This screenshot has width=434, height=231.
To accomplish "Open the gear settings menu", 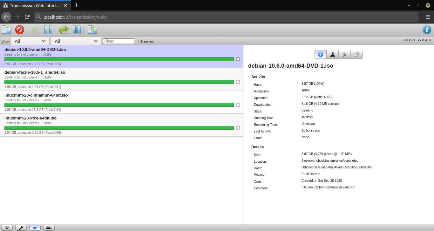I will [x=7, y=228].
